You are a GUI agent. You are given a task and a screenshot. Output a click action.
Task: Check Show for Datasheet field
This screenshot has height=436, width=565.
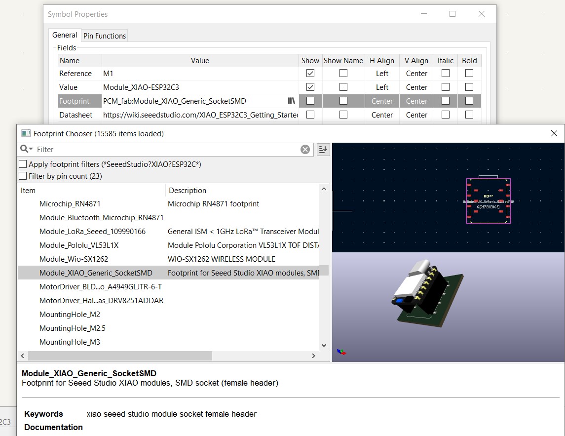[310, 115]
